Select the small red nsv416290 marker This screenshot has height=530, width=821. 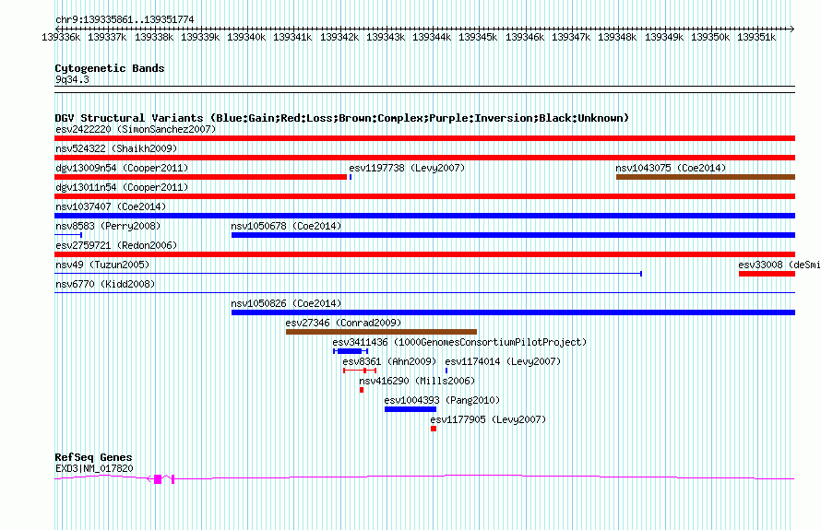362,390
